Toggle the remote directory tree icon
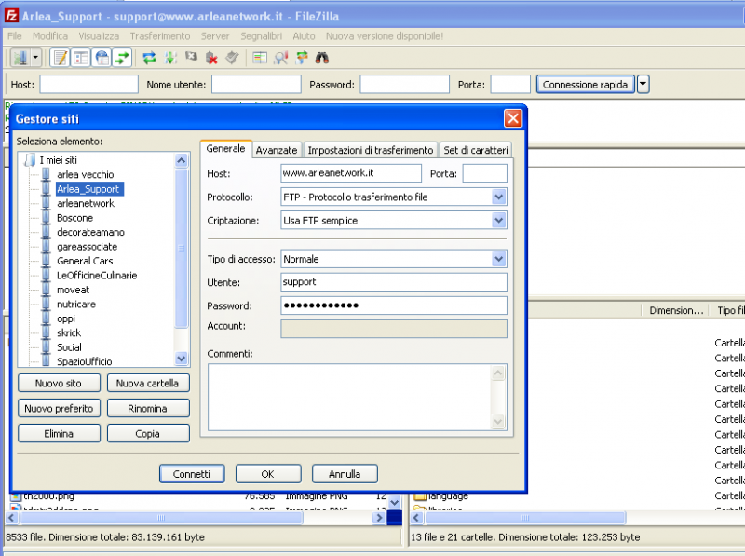Image resolution: width=745 pixels, height=556 pixels. tap(102, 58)
